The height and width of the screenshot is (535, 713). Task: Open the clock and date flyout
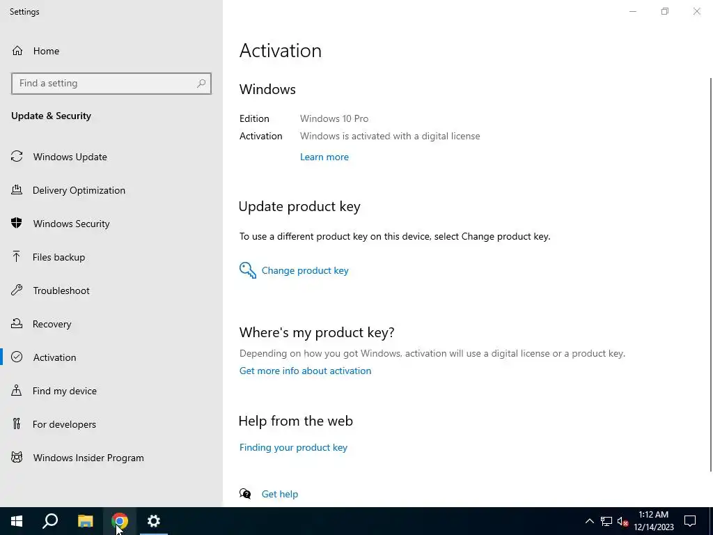654,521
